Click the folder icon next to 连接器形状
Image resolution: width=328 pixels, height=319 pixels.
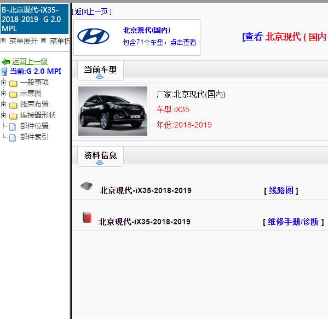tap(13, 115)
